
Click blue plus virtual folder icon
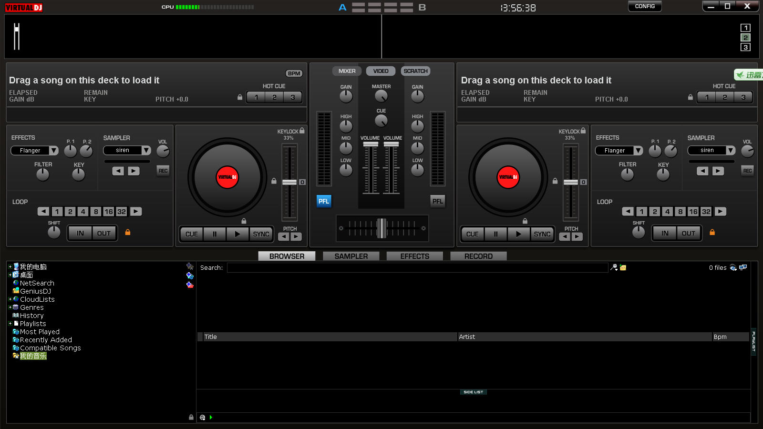pyautogui.click(x=190, y=276)
